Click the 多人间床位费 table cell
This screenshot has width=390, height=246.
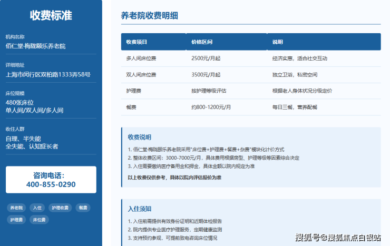(x=141, y=58)
